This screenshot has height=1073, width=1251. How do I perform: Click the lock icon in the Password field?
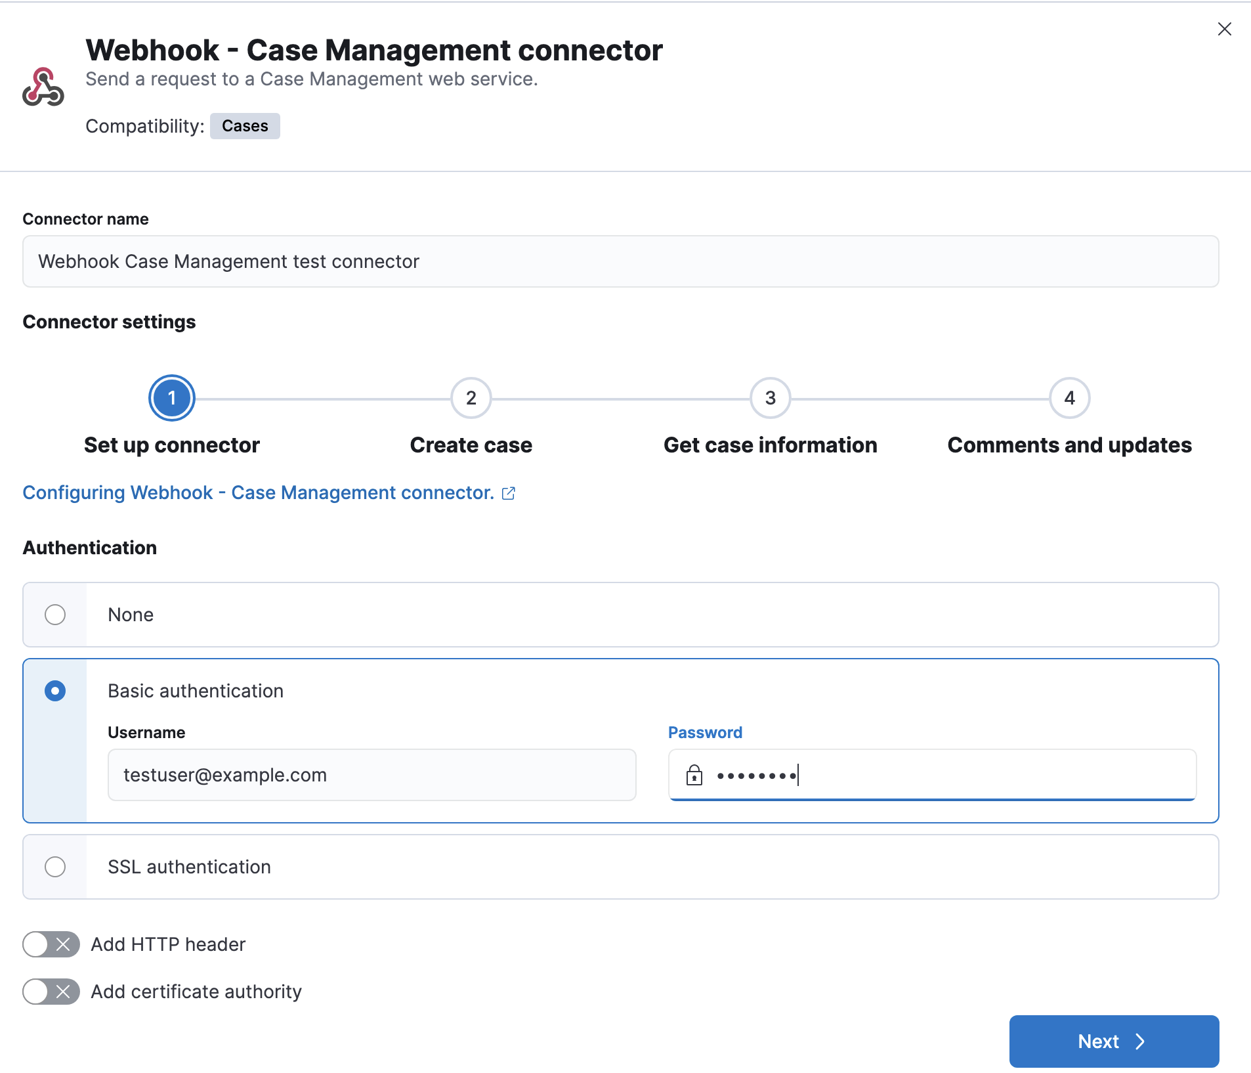coord(694,775)
